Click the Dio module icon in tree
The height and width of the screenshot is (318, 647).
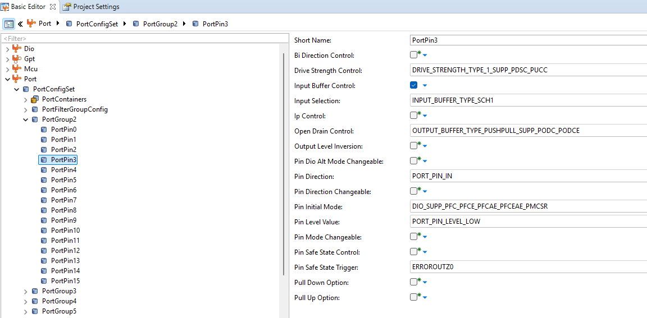[x=17, y=49]
